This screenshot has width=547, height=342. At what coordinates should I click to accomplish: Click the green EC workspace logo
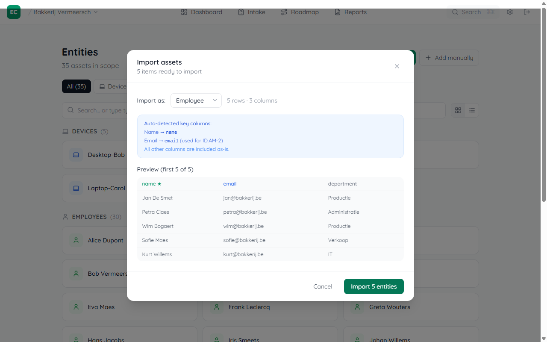[13, 12]
